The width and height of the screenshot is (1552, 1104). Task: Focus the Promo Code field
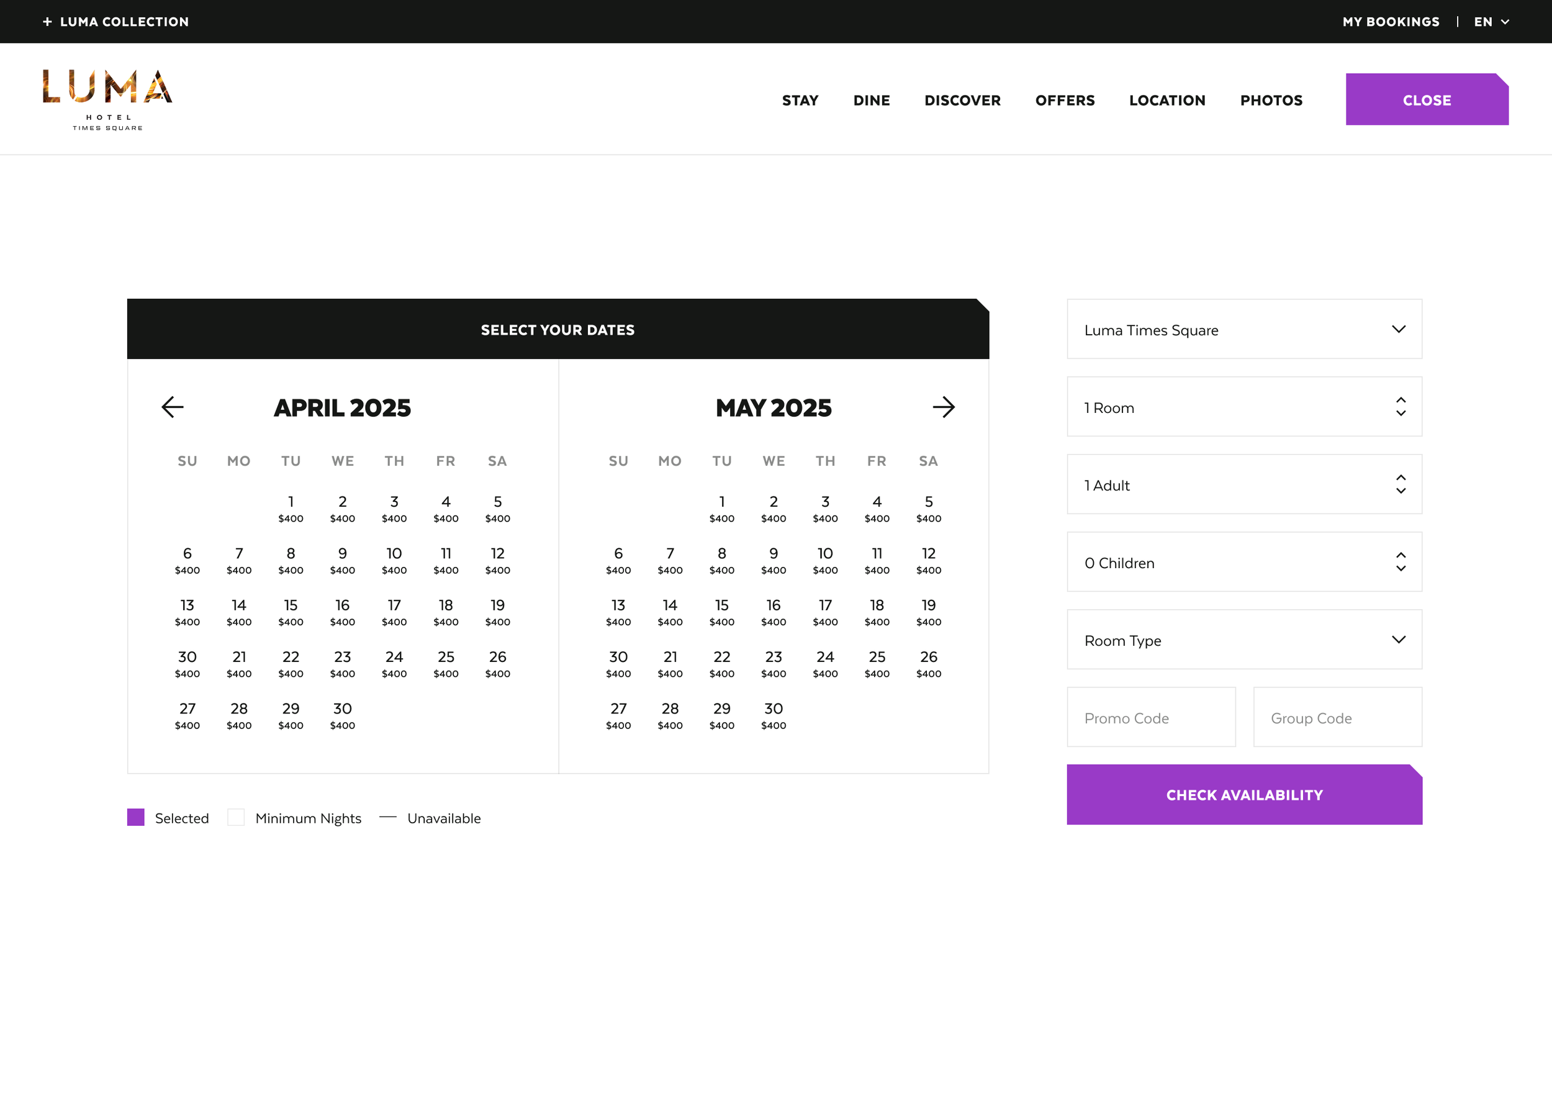(1150, 717)
